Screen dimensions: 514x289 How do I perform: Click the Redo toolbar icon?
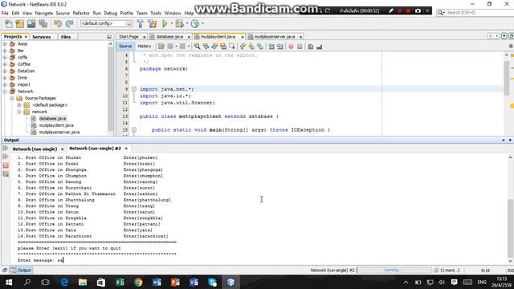point(69,23)
